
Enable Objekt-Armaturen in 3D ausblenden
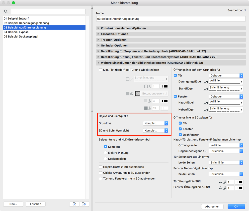click(100, 173)
